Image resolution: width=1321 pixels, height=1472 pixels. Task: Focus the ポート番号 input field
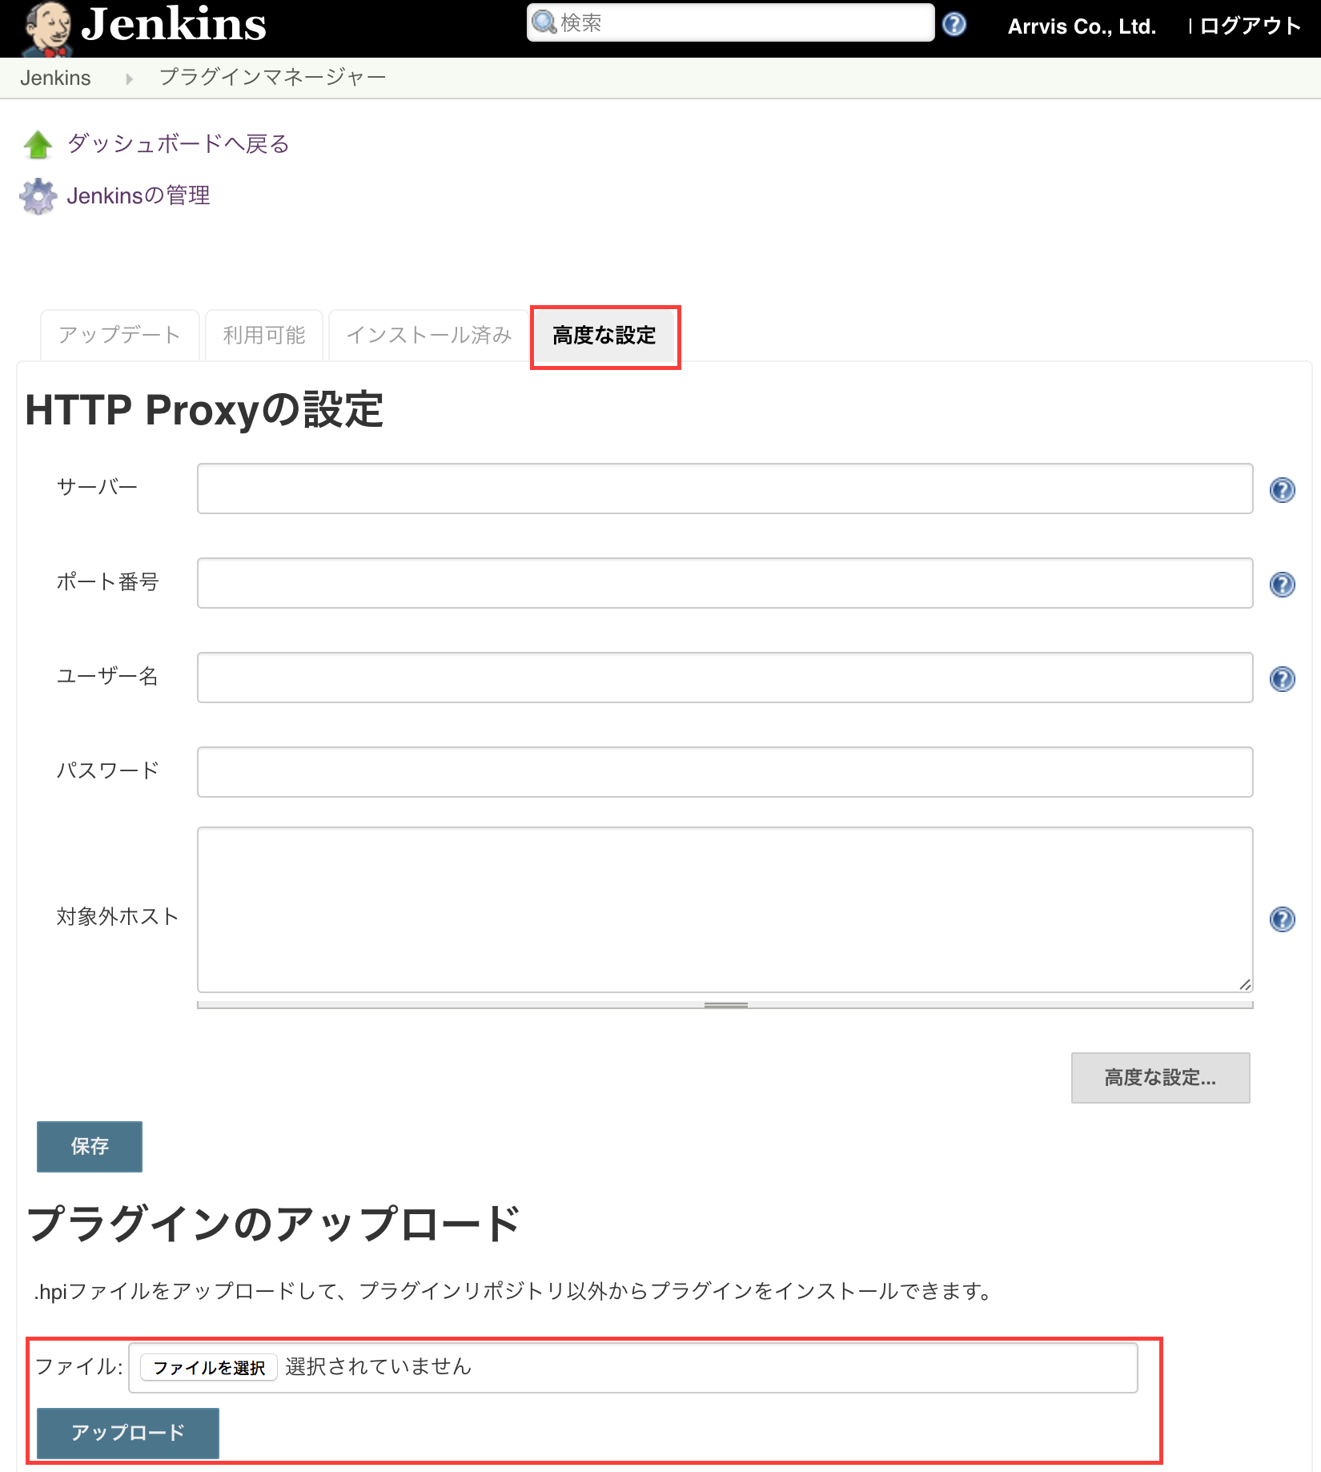click(x=725, y=583)
